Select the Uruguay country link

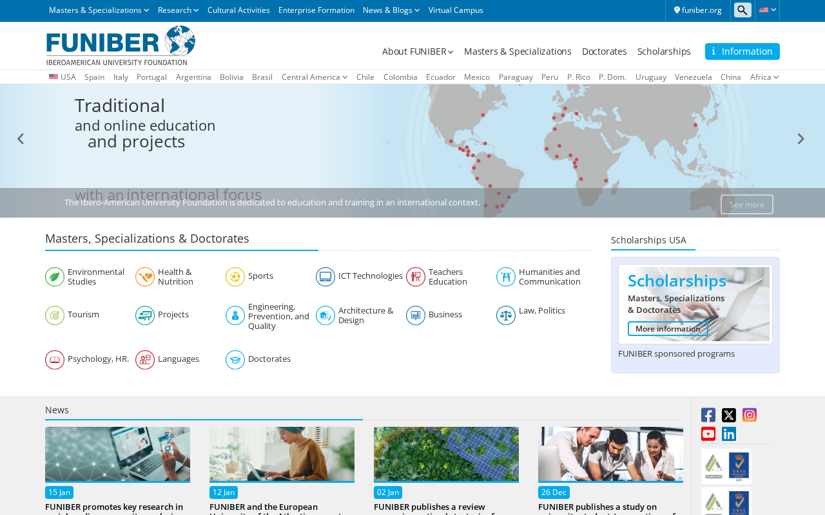click(x=651, y=77)
